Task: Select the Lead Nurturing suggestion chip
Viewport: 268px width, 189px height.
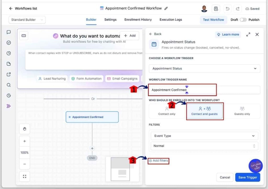Action: (52, 79)
